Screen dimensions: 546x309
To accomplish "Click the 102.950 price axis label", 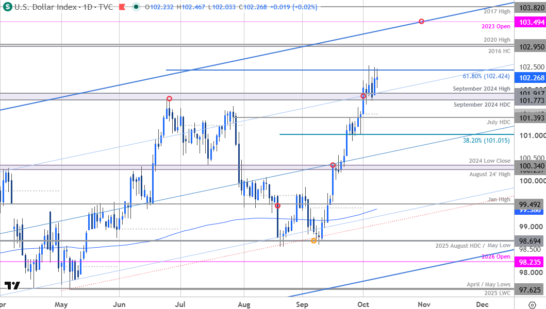I will point(532,47).
